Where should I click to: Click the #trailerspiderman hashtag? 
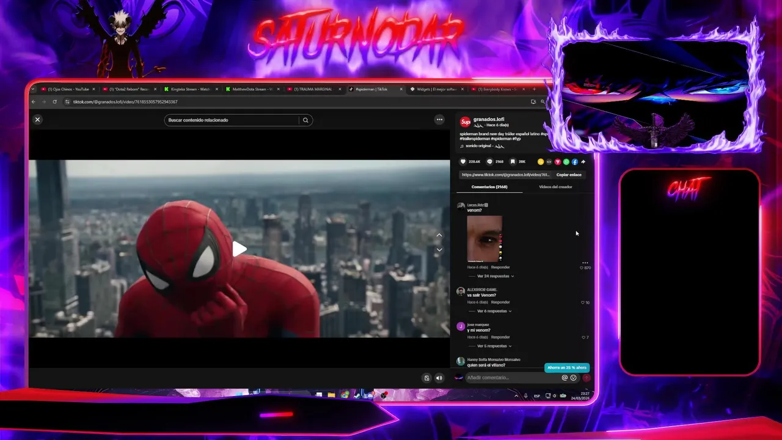475,139
